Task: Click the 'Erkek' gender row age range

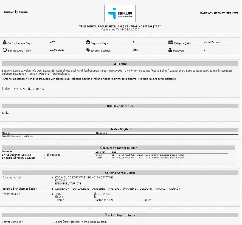Action: pyautogui.click(x=148, y=155)
